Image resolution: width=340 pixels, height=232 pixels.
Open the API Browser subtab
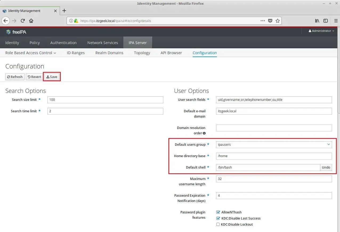click(x=171, y=53)
